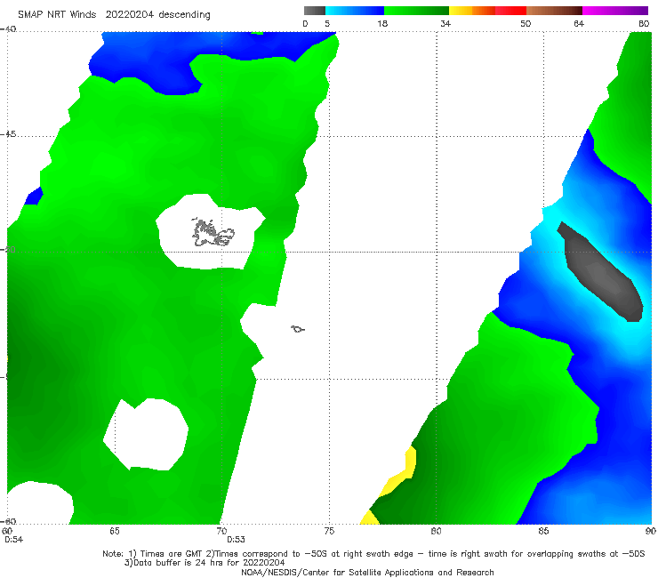Click the color bar label '50'
Image resolution: width=658 pixels, height=578 pixels.
click(x=526, y=23)
